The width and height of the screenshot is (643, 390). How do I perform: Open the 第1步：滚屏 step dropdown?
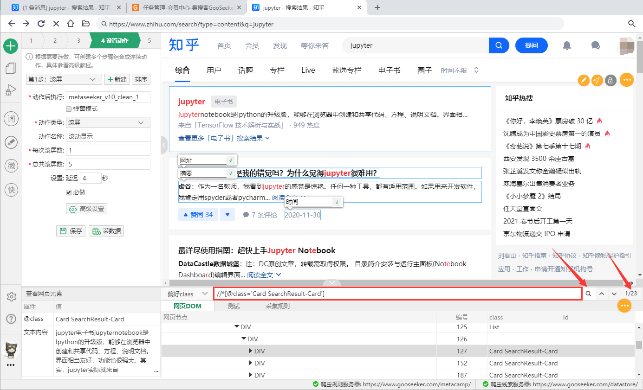pyautogui.click(x=64, y=79)
